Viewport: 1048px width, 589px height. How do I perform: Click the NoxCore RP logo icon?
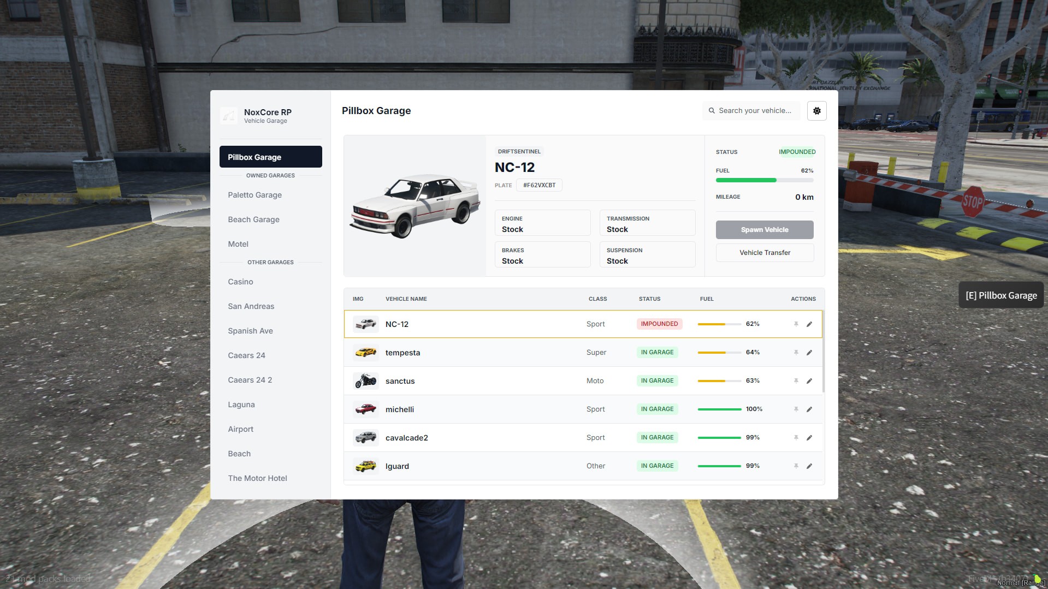coord(229,116)
